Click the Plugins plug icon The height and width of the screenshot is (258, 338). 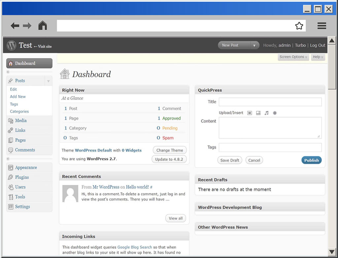click(x=10, y=177)
